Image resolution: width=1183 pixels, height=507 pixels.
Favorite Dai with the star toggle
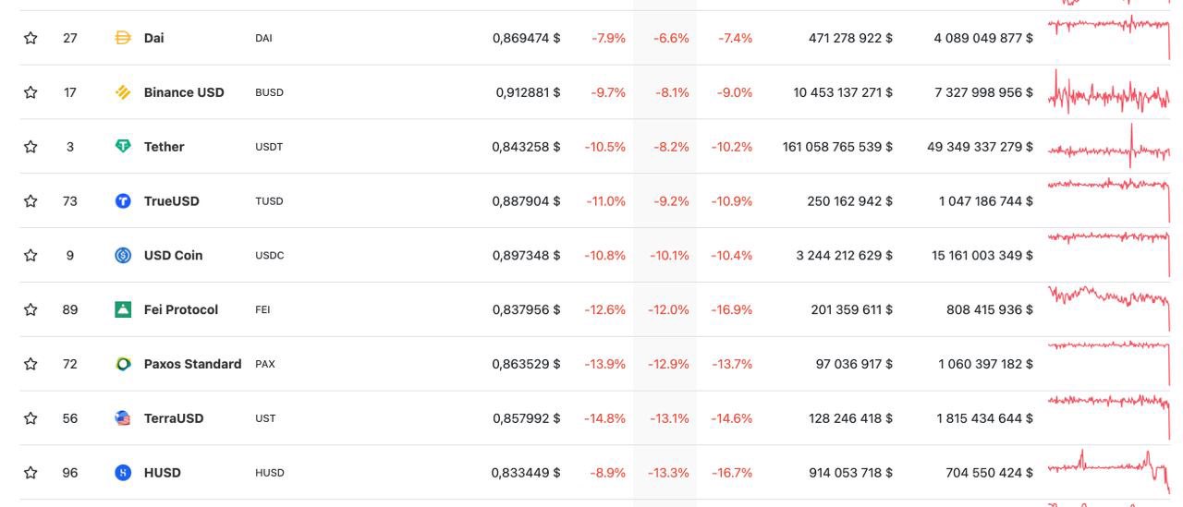pos(30,38)
